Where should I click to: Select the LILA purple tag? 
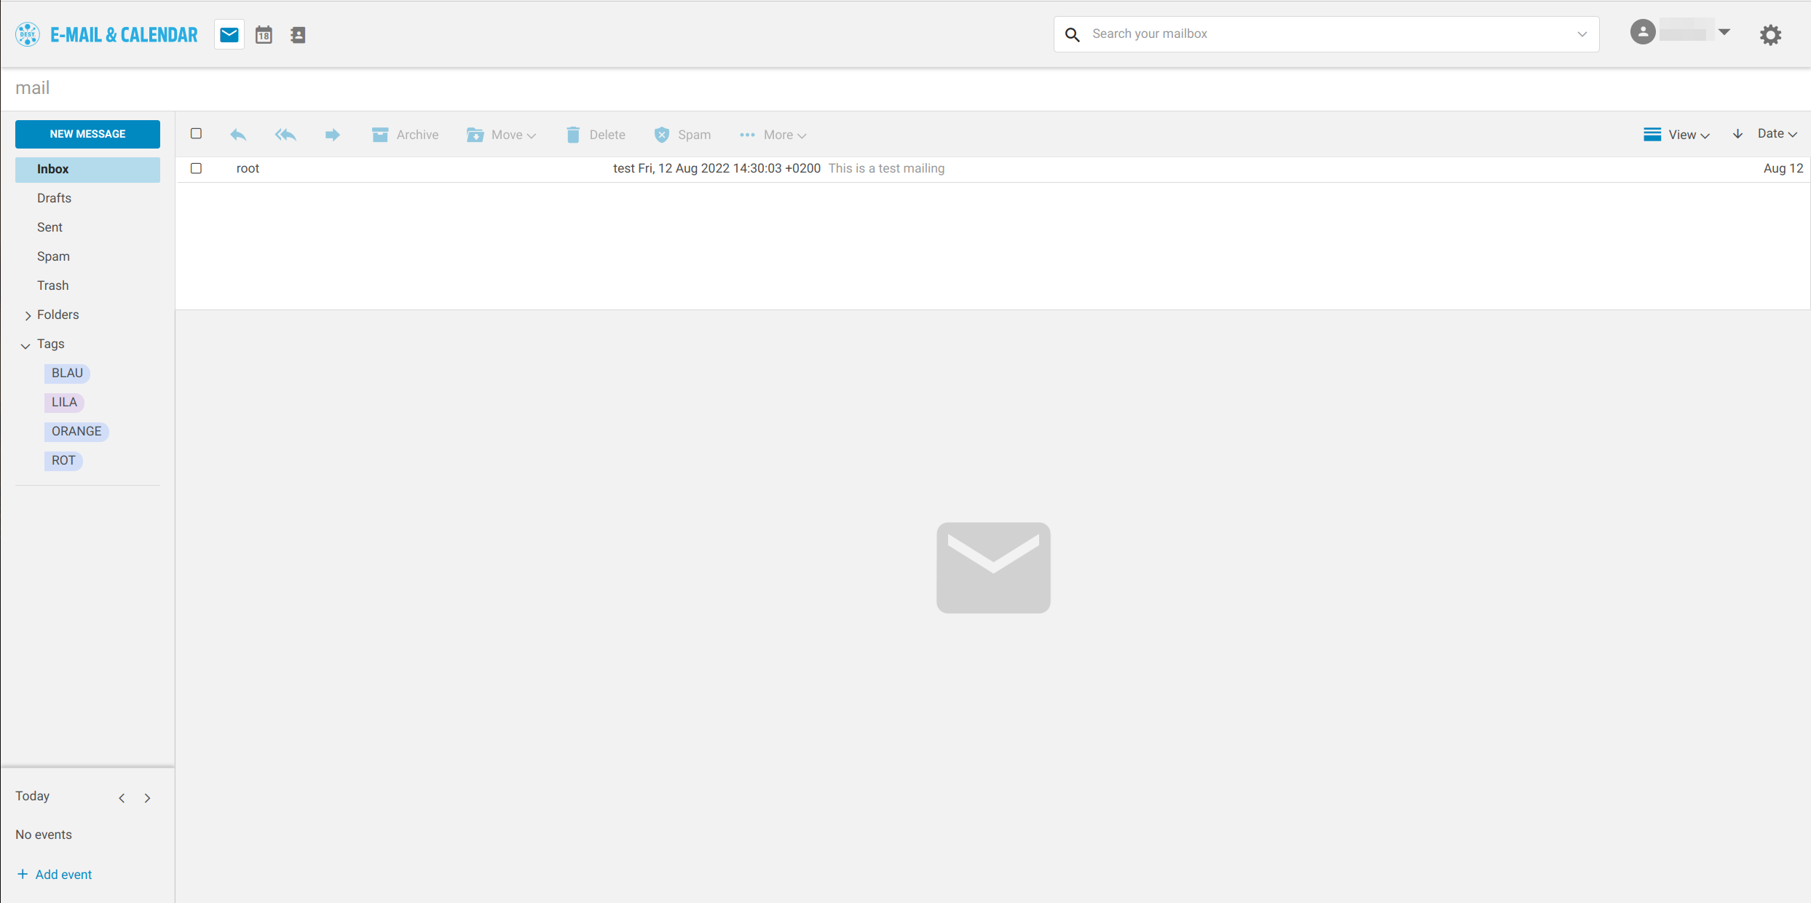(x=64, y=402)
